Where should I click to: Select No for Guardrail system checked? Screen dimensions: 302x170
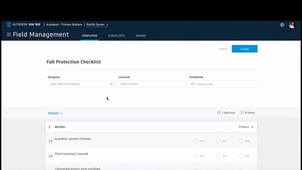218,141
